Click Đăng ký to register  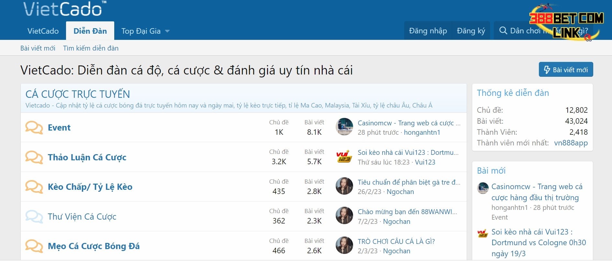[x=471, y=31]
